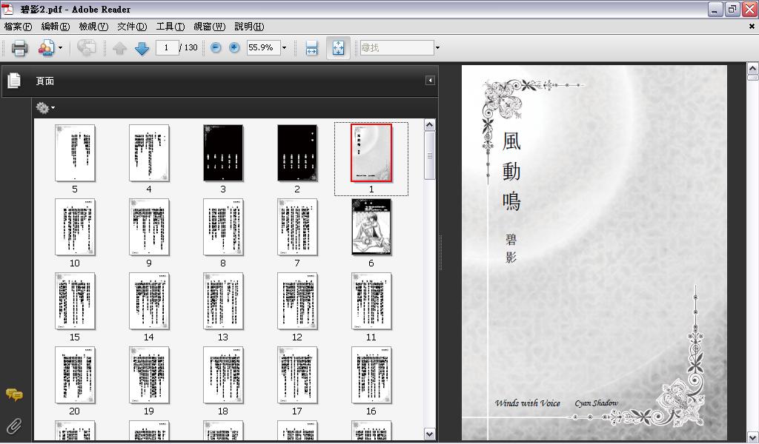Click the zoom percentage field 55.9%

263,47
